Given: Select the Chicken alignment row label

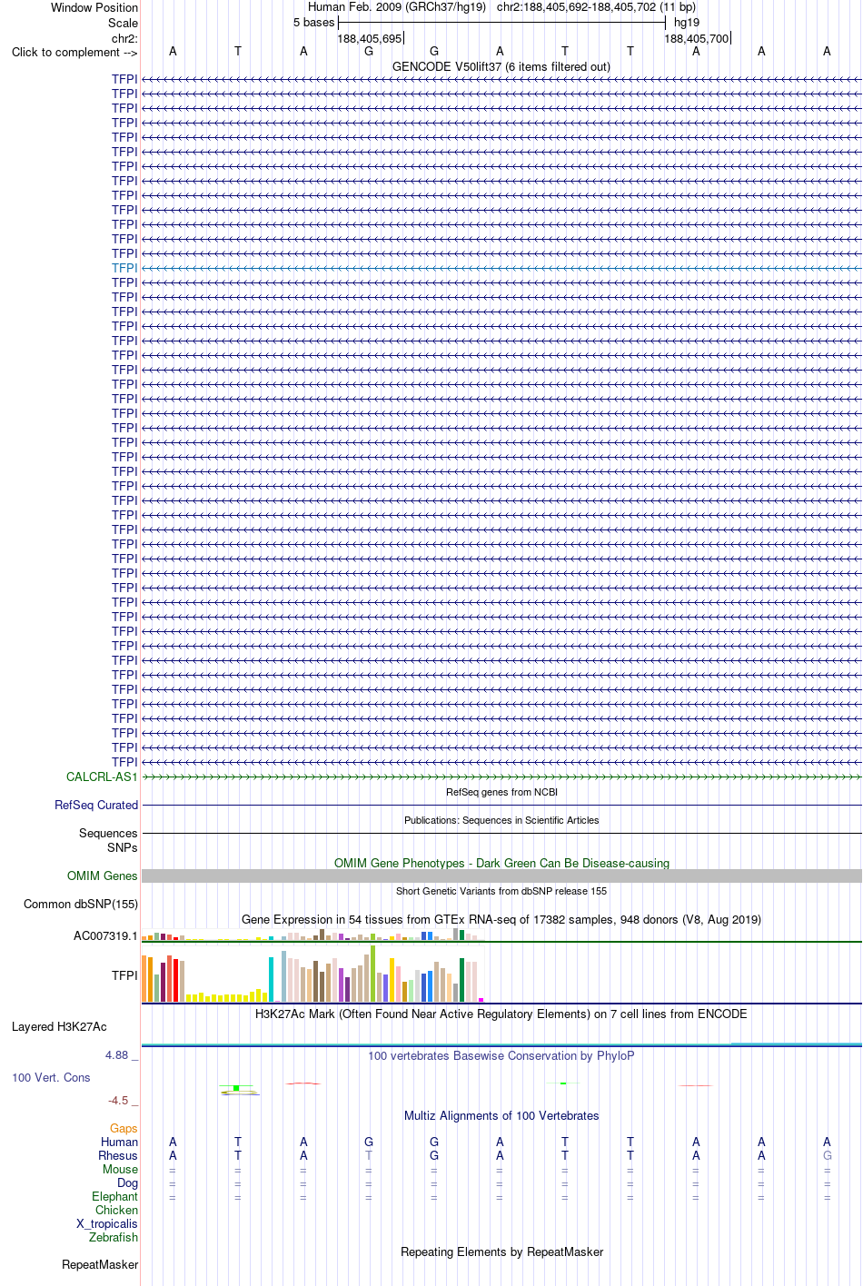Looking at the screenshot, I should 116,1210.
